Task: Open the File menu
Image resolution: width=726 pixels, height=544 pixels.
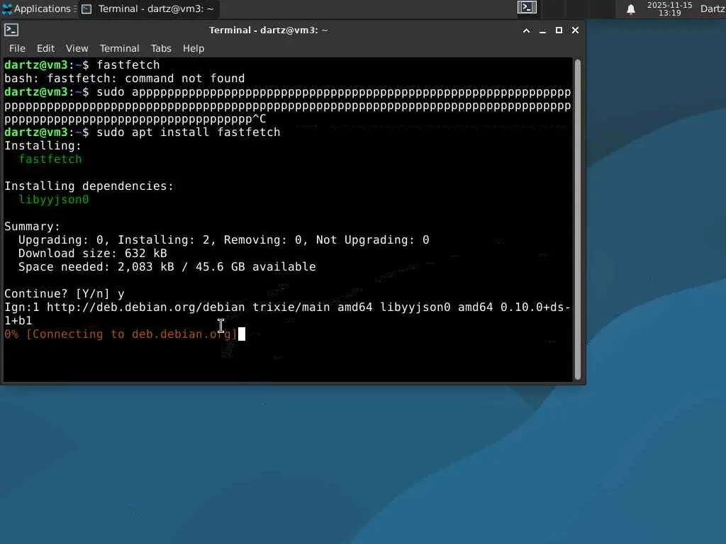Action: [17, 48]
